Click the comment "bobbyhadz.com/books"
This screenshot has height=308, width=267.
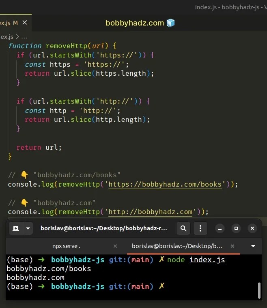[x=77, y=175]
